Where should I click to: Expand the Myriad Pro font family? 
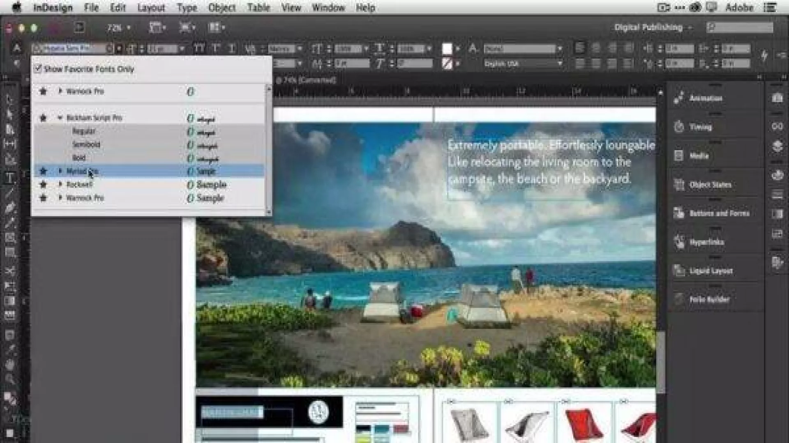click(60, 171)
